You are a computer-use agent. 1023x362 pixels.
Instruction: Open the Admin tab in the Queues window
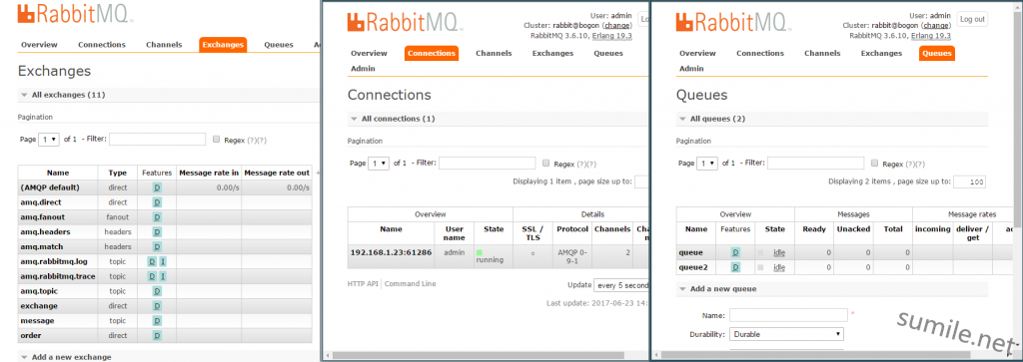691,69
